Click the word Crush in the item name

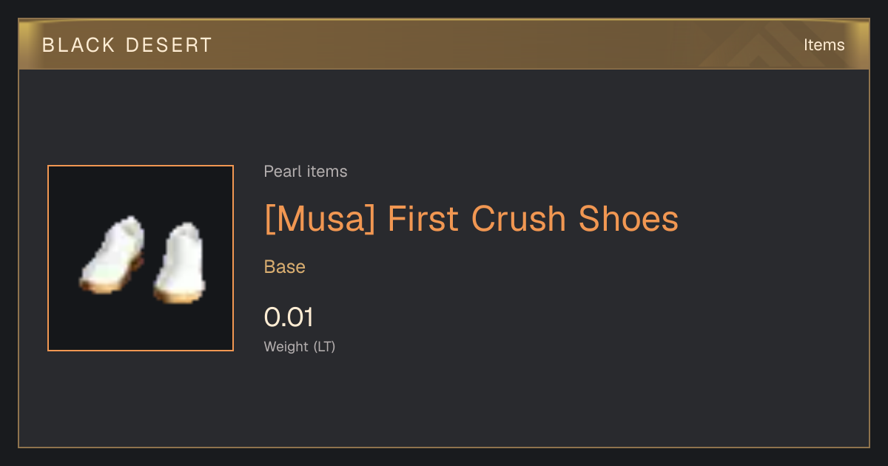pos(518,219)
